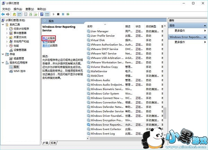The image size is (208, 150).
Task: Collapse the System Tools tree node
Action: tap(3, 24)
